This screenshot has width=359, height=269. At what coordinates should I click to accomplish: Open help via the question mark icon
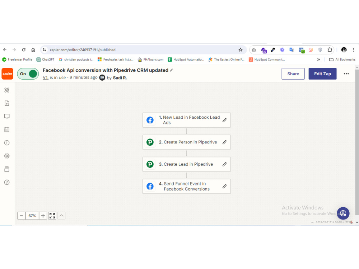coord(7,182)
